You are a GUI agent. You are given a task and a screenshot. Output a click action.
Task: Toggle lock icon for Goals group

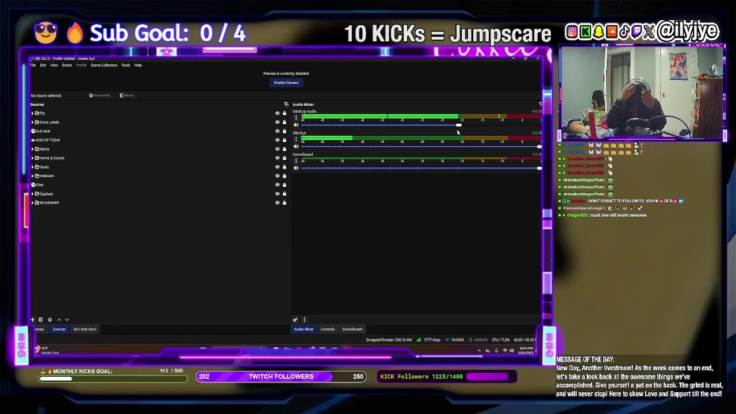[284, 167]
